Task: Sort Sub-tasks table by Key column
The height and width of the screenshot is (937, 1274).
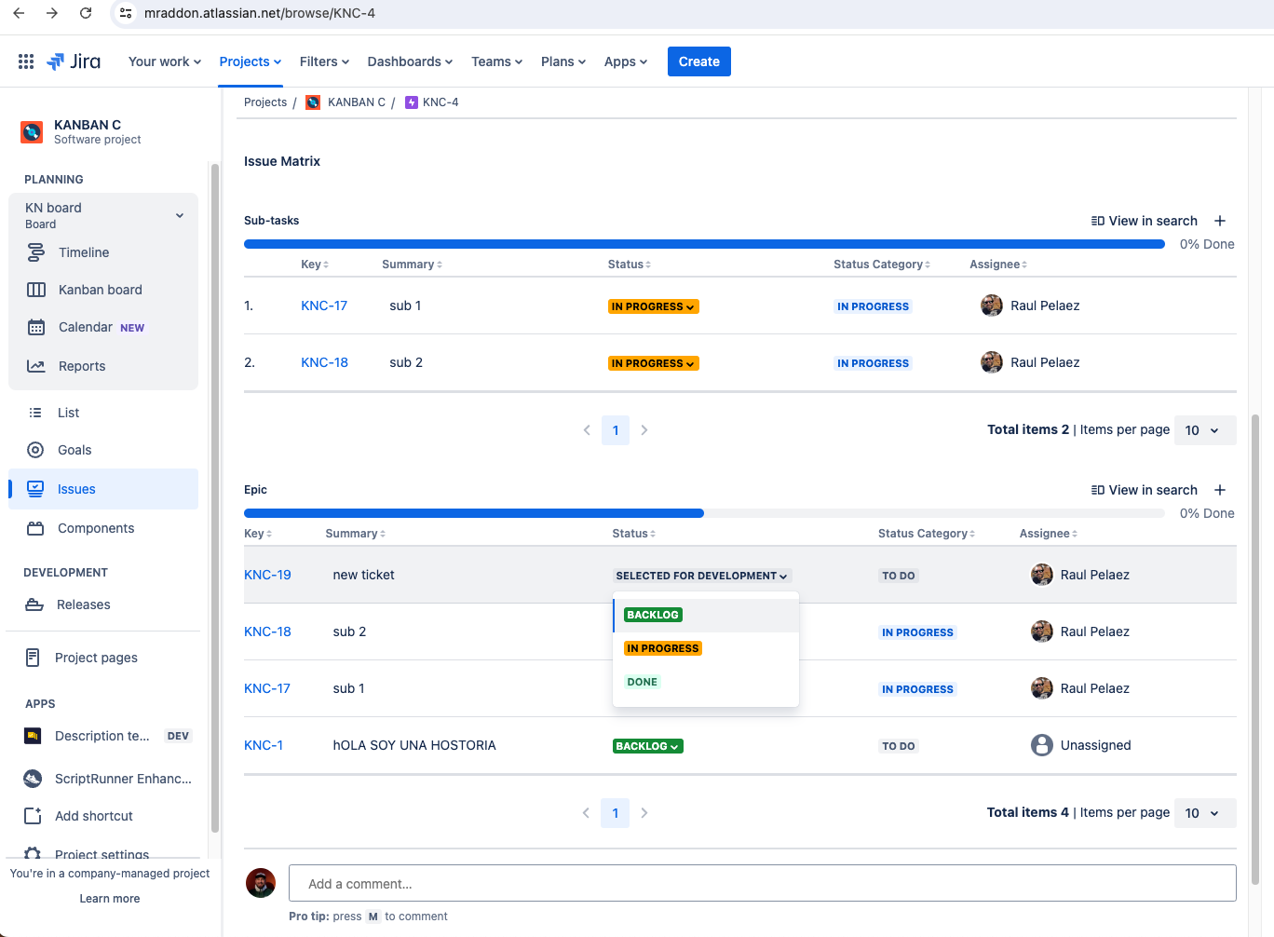Action: [x=314, y=265]
